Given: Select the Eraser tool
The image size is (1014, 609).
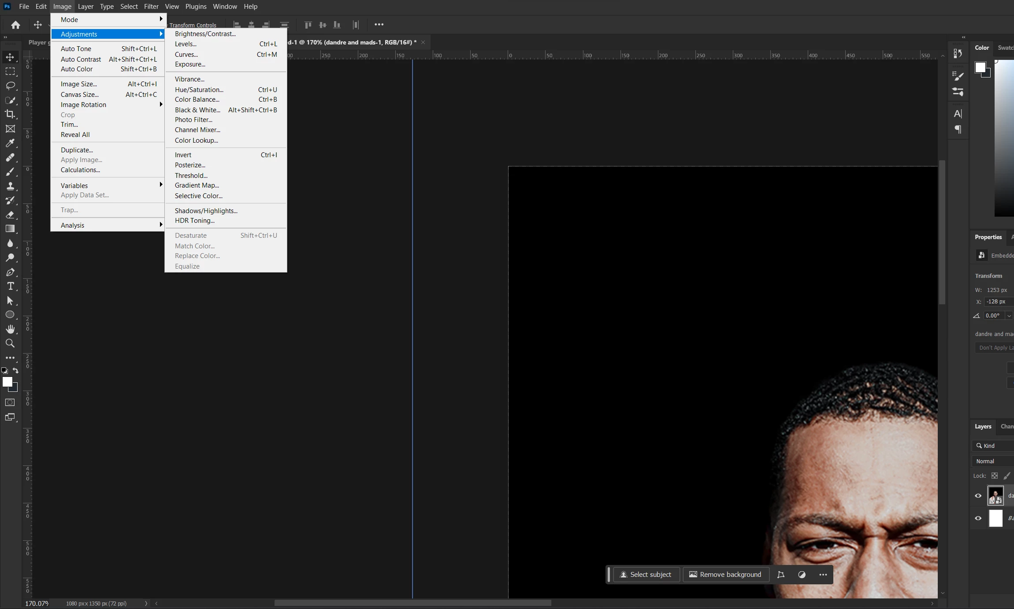Looking at the screenshot, I should (x=10, y=215).
